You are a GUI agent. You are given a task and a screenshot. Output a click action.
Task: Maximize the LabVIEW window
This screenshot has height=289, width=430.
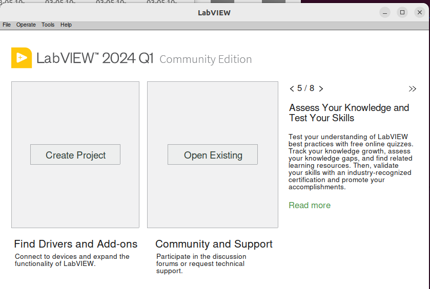pos(402,12)
